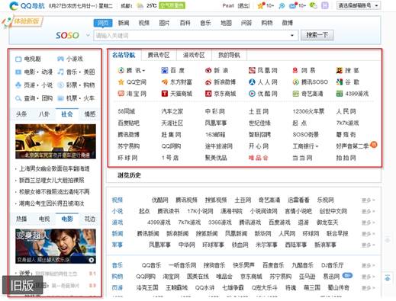
Task: Click the purple square icon in top bar
Action: coord(325,5)
